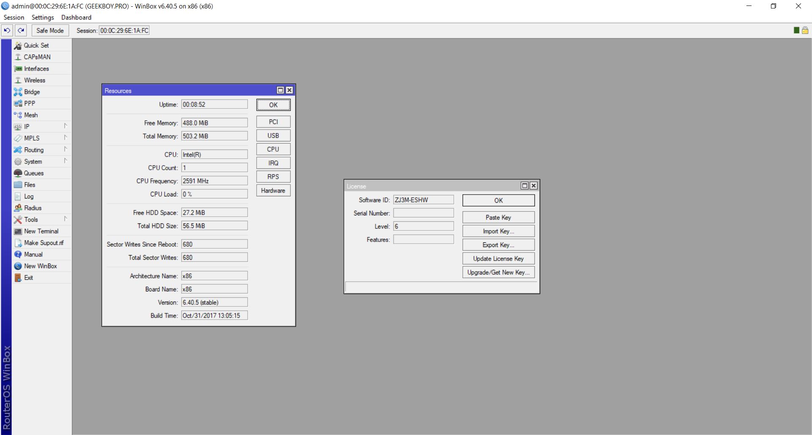
Task: Close the License window
Action: coord(534,185)
